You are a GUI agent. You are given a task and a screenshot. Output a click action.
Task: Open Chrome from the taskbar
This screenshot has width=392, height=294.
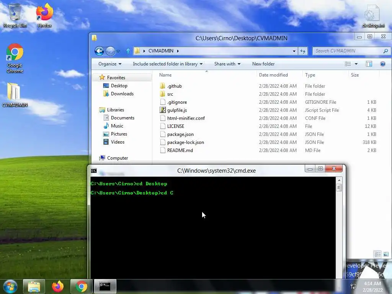coord(81,286)
